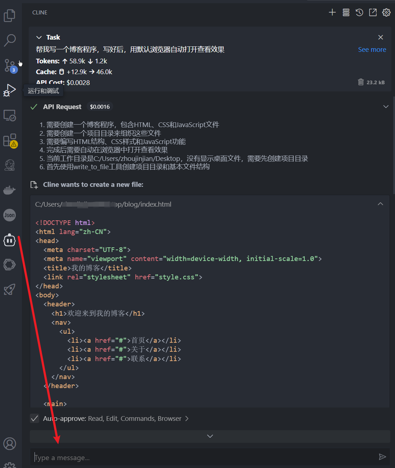Click the See more link
Viewport: 395px width, 468px height.
click(x=372, y=49)
